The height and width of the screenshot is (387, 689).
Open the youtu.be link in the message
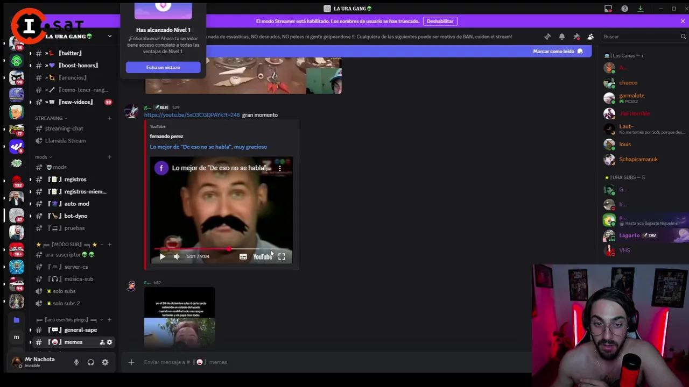tap(192, 115)
